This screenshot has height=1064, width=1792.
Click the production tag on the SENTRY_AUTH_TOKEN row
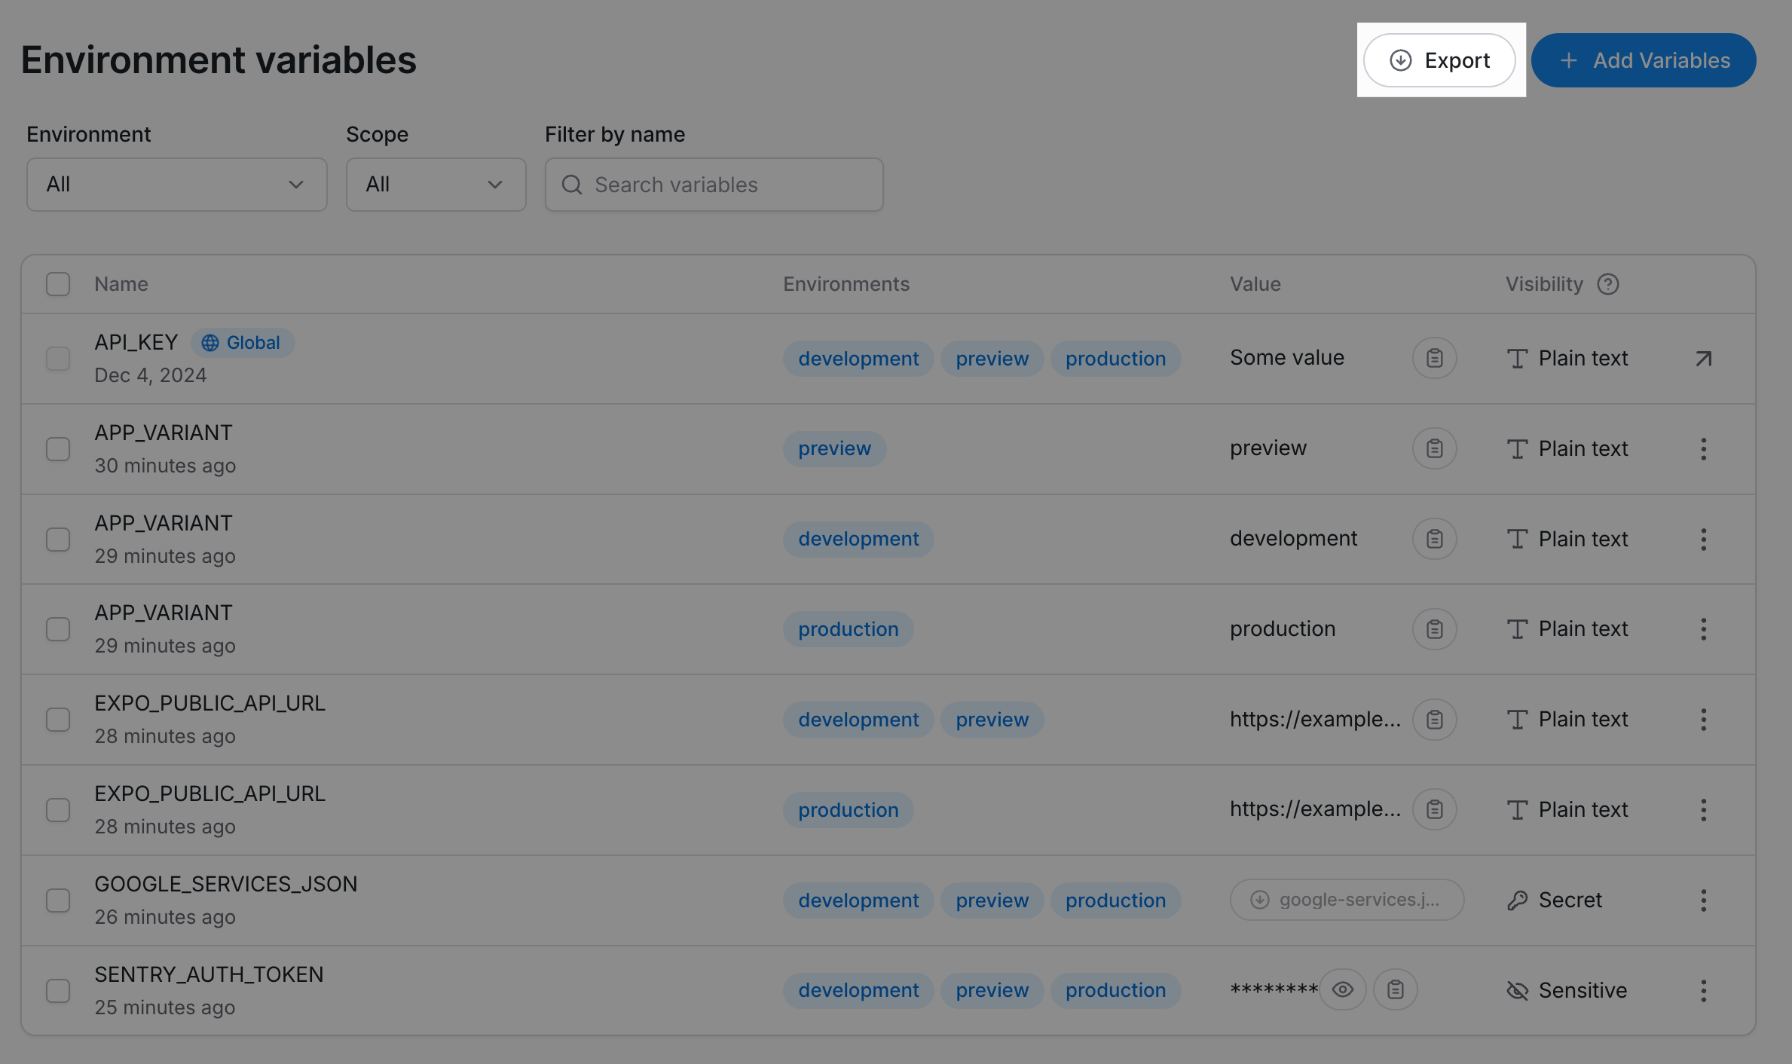[x=1115, y=990]
